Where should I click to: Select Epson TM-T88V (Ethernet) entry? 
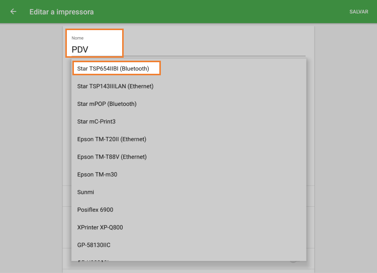click(x=112, y=157)
